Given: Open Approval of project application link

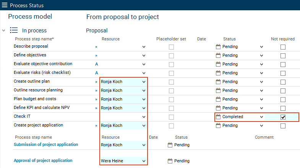Looking at the screenshot, I should (43, 161).
